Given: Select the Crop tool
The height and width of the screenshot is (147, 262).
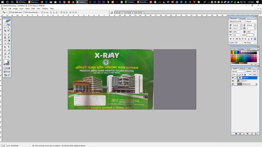Looking at the screenshot, I should [5, 31].
